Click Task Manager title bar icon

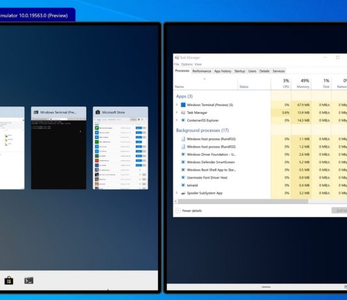pyautogui.click(x=177, y=58)
